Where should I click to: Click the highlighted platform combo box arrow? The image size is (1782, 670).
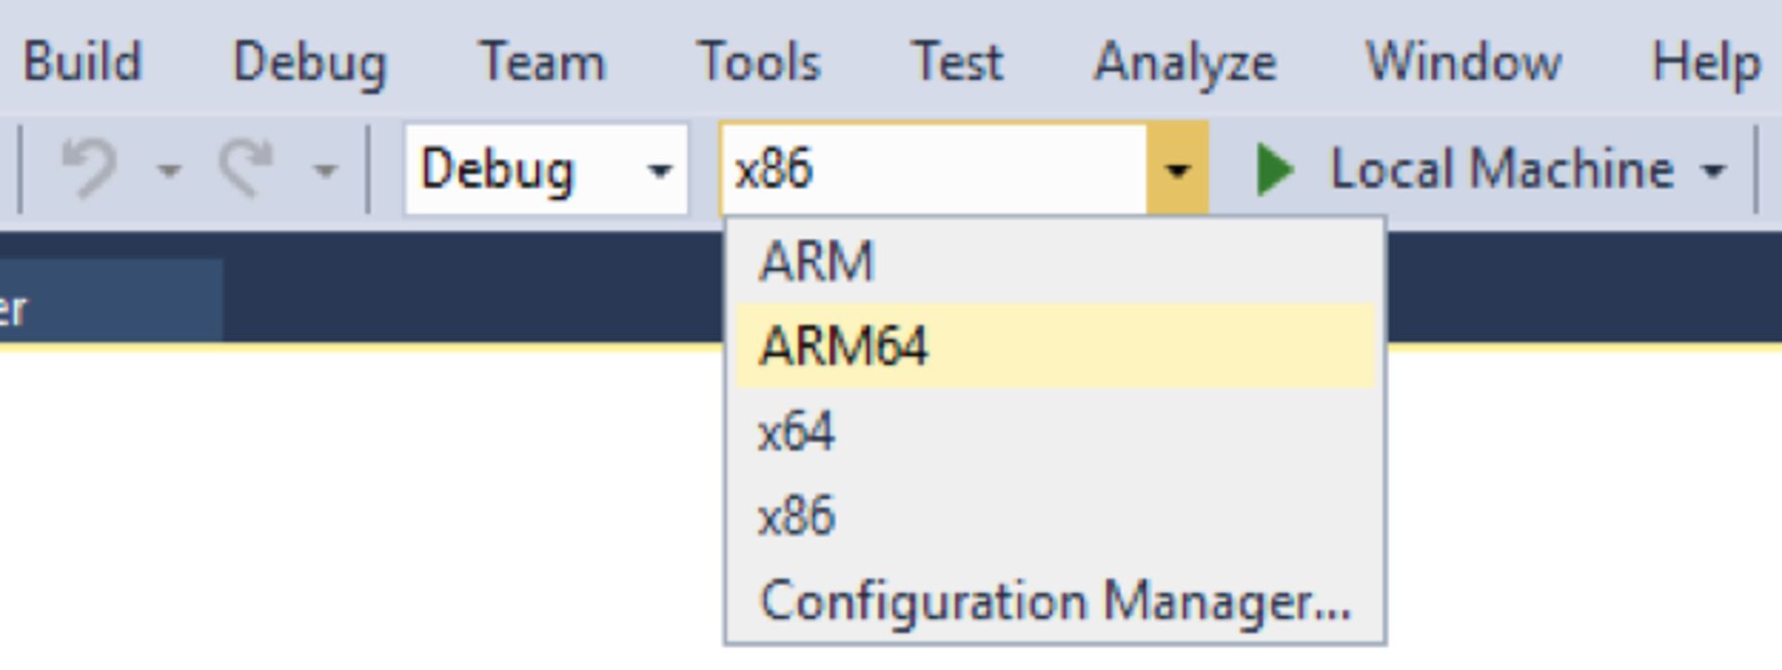pos(1177,170)
